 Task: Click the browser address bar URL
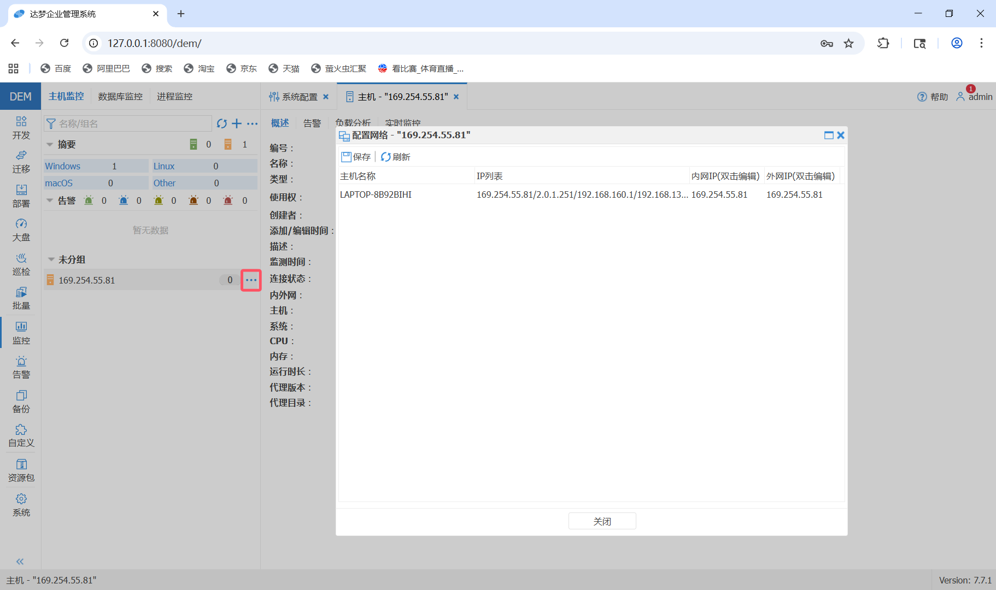[154, 43]
